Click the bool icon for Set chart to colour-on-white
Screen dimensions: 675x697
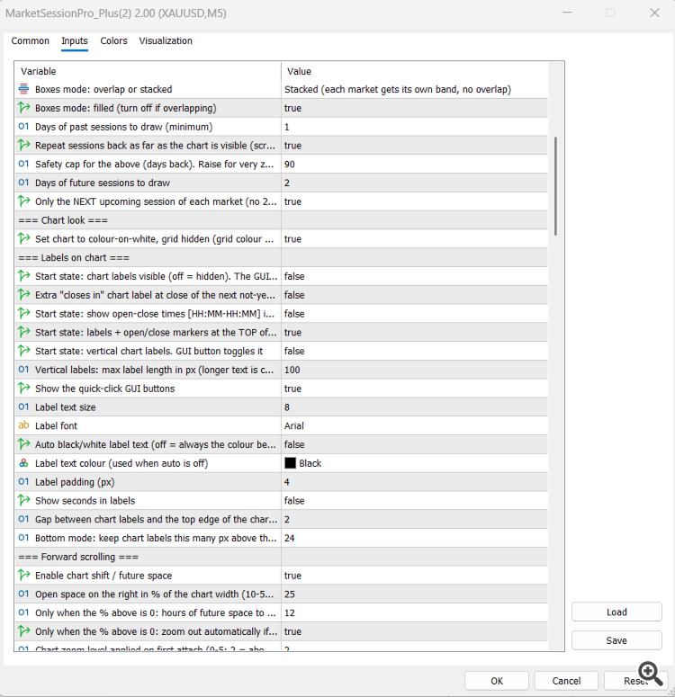[23, 238]
